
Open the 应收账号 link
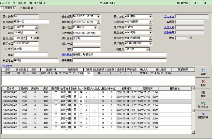(x=169, y=33)
